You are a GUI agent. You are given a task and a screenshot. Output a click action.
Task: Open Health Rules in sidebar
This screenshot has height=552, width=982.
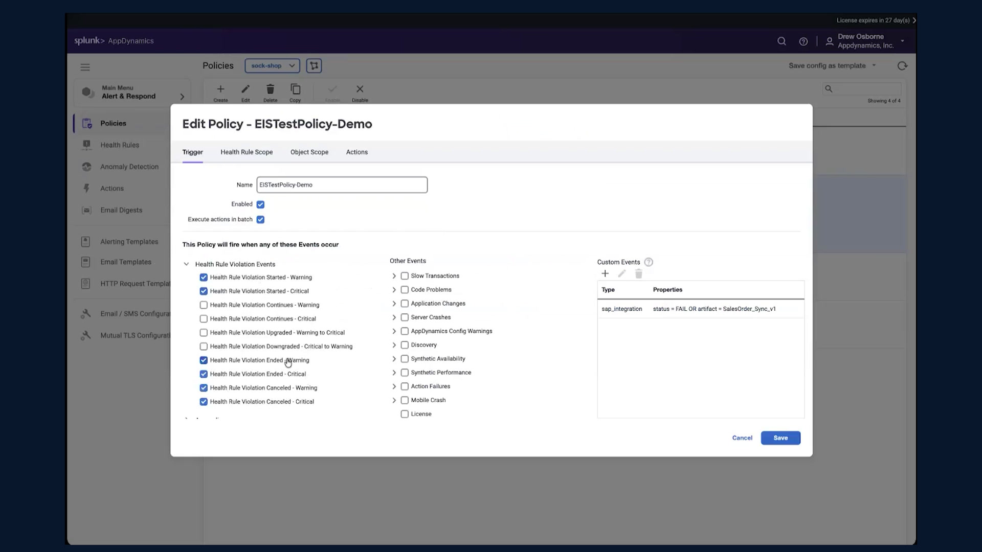tap(120, 145)
